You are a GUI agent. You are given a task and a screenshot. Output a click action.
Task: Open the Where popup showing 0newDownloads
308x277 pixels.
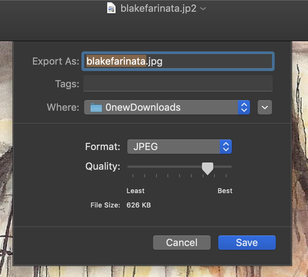(x=163, y=108)
